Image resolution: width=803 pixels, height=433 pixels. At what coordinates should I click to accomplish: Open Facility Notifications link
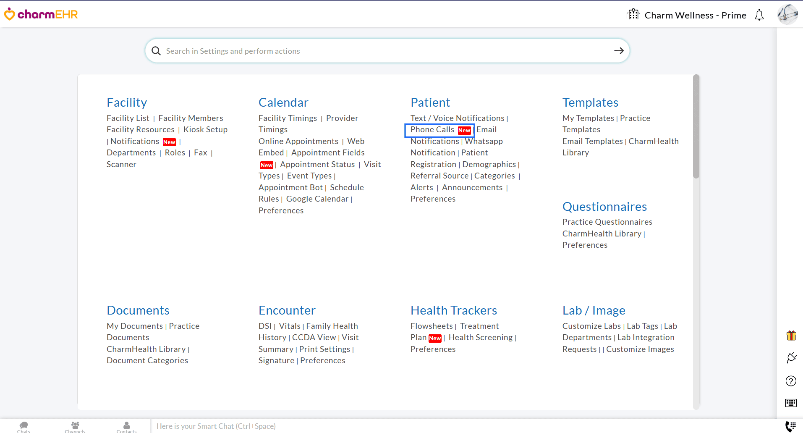(x=135, y=141)
